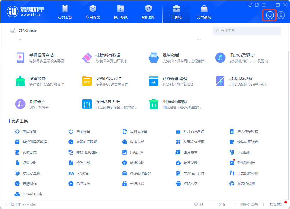Launch 设备瘦身 cleaner tool
Screen dimensions: 290x209
coord(40,81)
